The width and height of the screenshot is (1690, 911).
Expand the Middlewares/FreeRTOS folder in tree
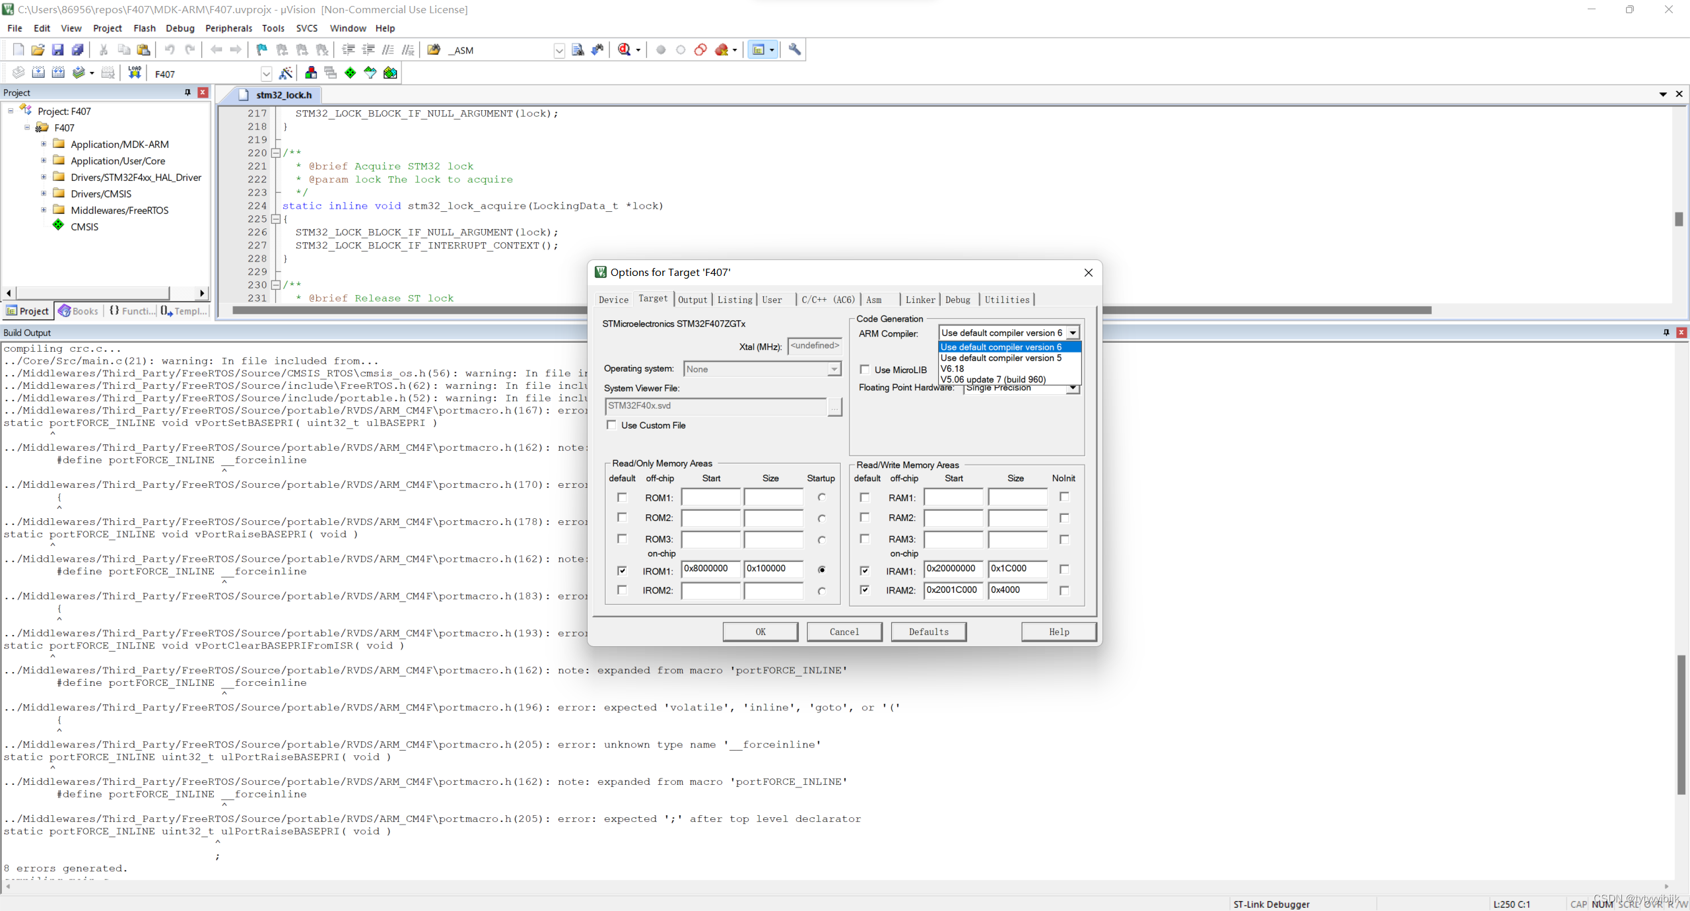coord(44,210)
